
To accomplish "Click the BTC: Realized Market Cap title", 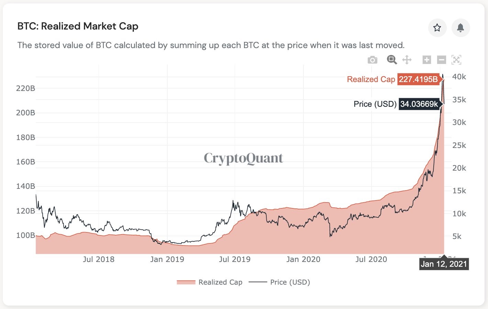I will tap(78, 26).
